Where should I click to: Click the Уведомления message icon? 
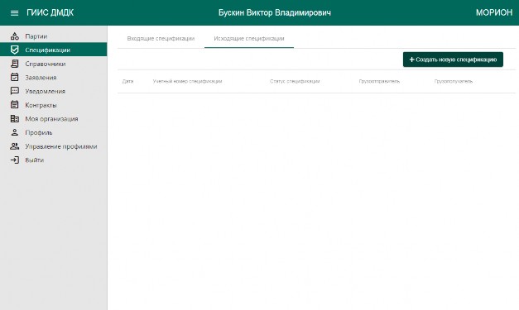[15, 91]
